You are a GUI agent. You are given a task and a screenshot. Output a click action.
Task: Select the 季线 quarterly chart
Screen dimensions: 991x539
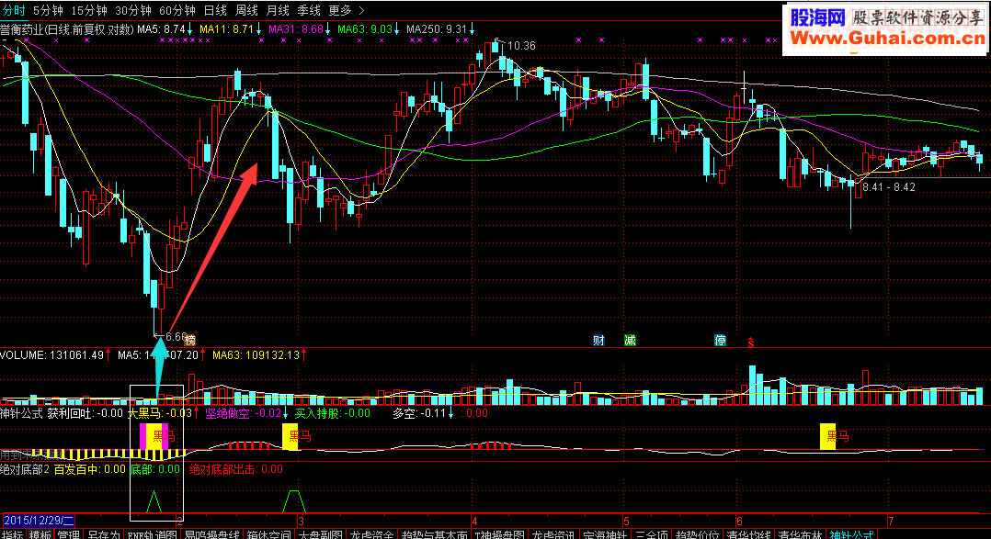coord(309,11)
